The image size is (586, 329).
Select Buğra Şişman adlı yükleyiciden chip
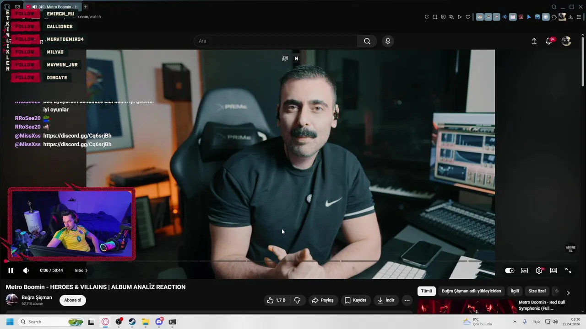click(472, 291)
